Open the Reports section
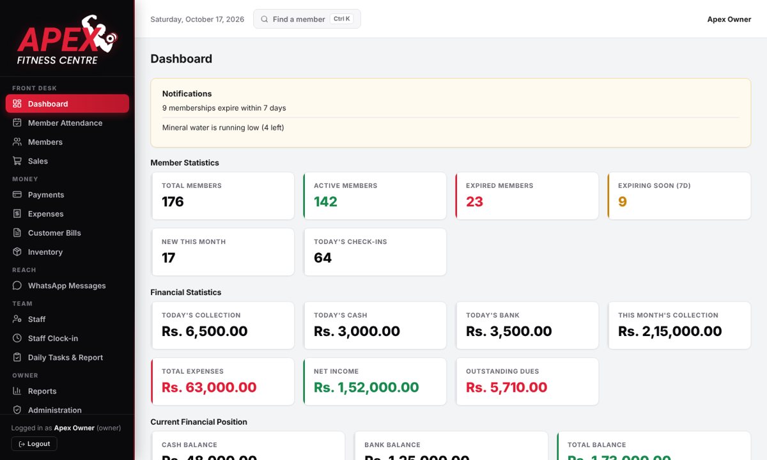The height and width of the screenshot is (460, 767). click(67, 391)
